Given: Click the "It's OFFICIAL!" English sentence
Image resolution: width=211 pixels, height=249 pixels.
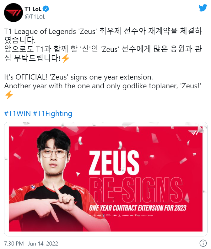Looking at the screenshot, I should pyautogui.click(x=78, y=77).
